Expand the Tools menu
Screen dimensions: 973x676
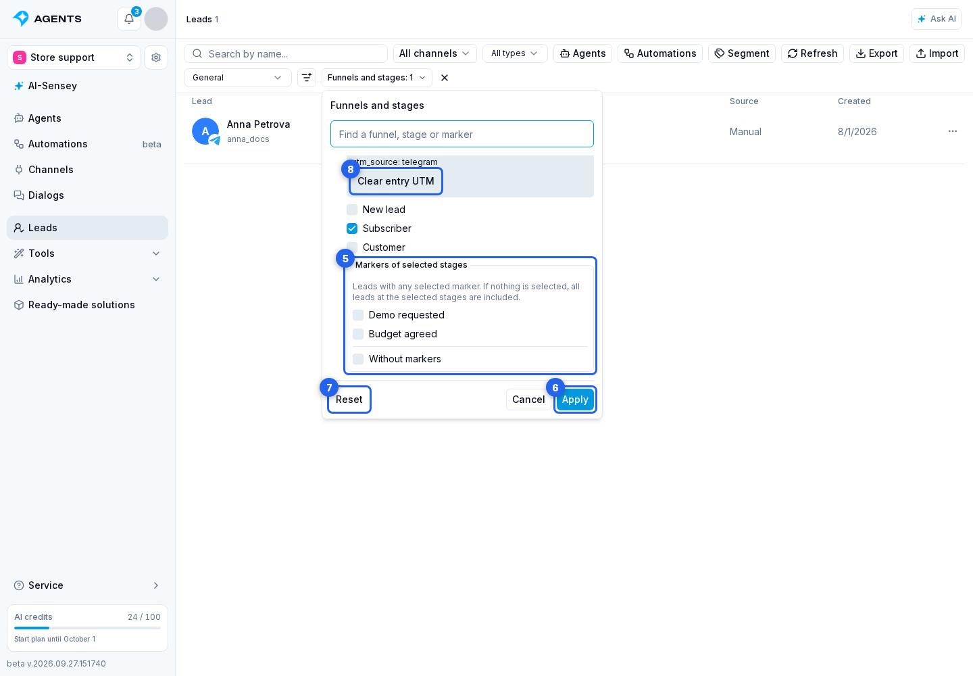pyautogui.click(x=87, y=254)
